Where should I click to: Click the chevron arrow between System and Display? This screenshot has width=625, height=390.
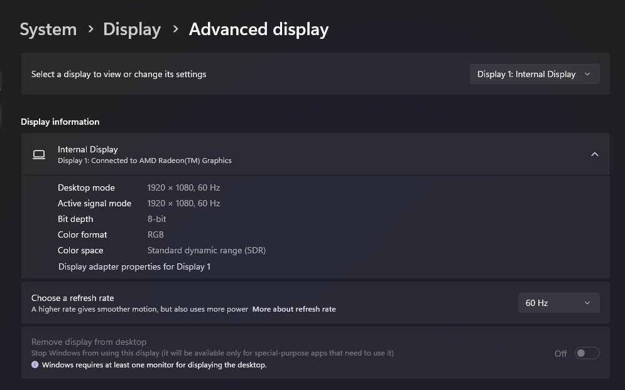pos(90,29)
